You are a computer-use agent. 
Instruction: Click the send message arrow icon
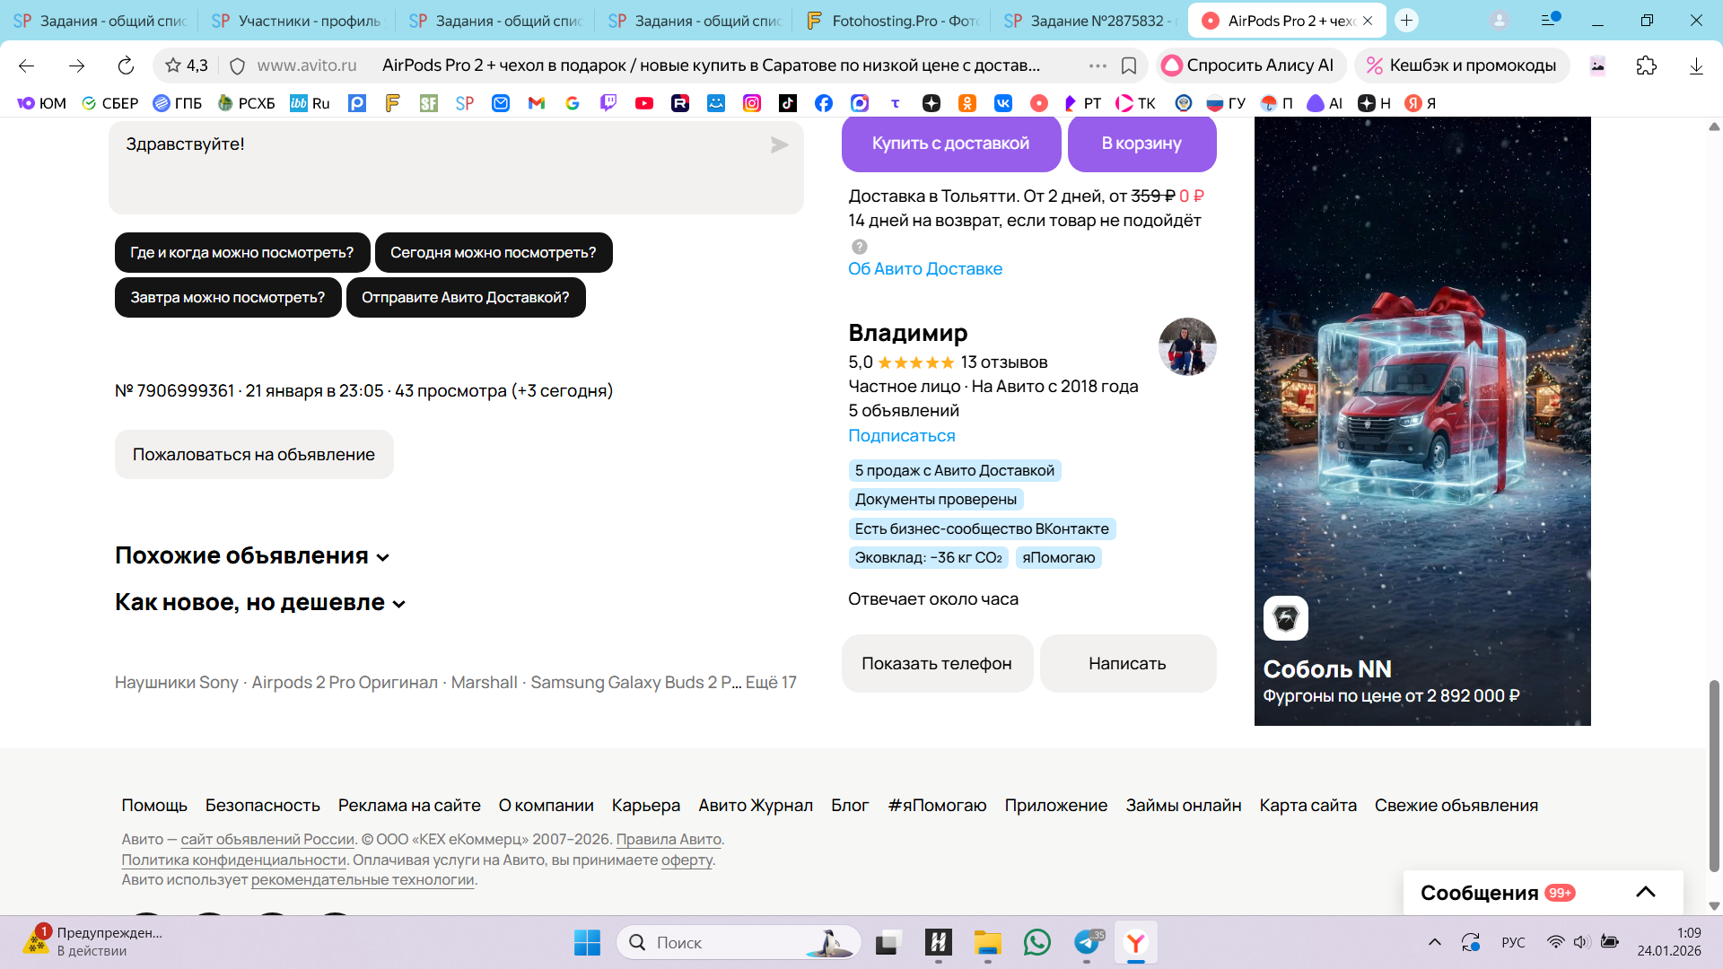point(779,144)
